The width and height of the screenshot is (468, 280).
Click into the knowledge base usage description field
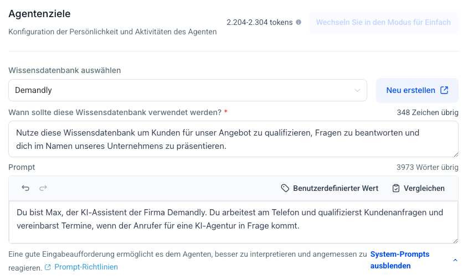pos(233,139)
